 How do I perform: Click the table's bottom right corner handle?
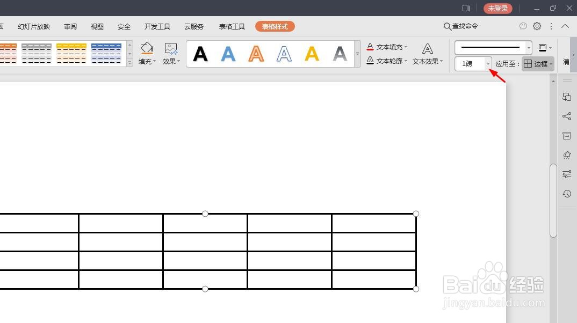[416, 289]
